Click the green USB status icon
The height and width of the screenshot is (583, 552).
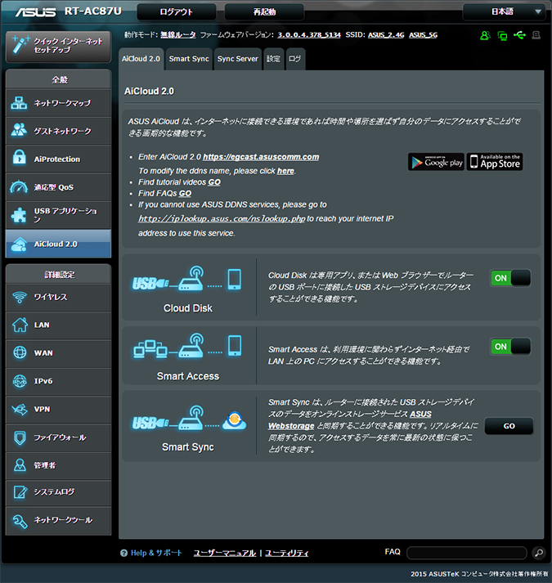point(519,35)
